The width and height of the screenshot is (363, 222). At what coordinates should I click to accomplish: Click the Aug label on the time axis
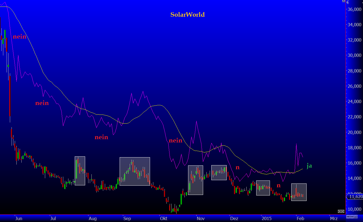pos(93,218)
